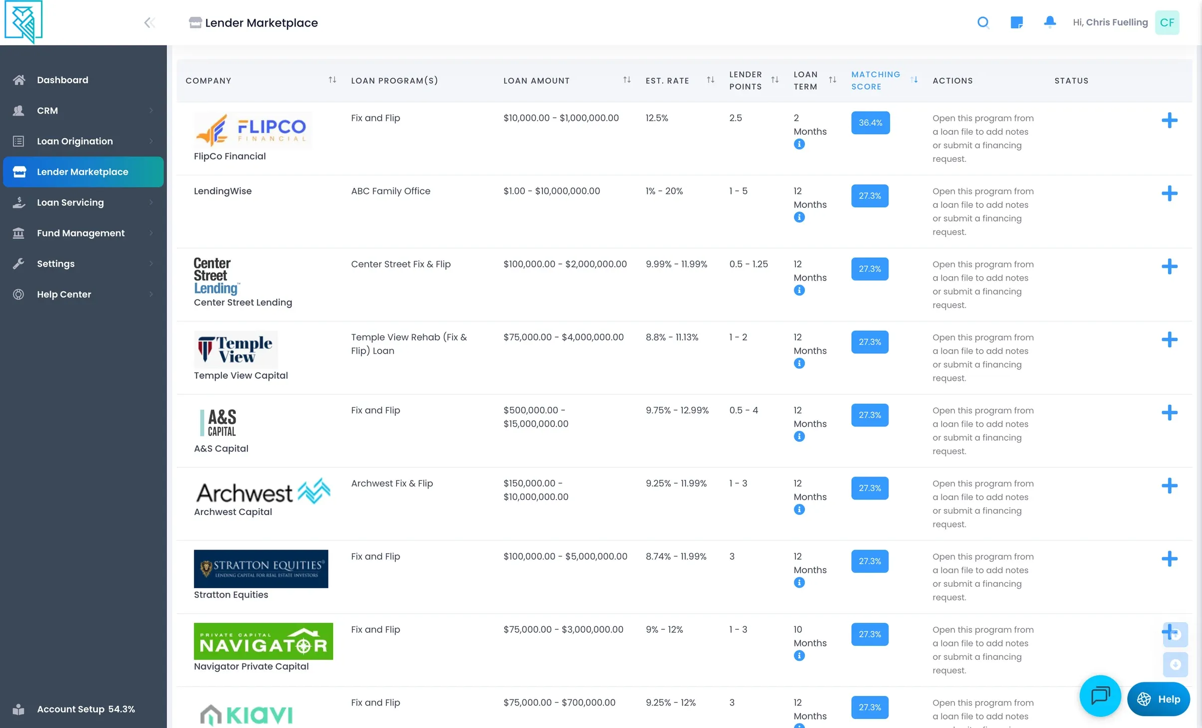Expand Fund Management sidebar menu

point(83,233)
